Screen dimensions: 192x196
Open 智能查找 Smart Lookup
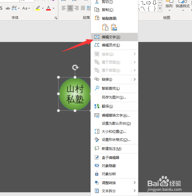pos(114,88)
